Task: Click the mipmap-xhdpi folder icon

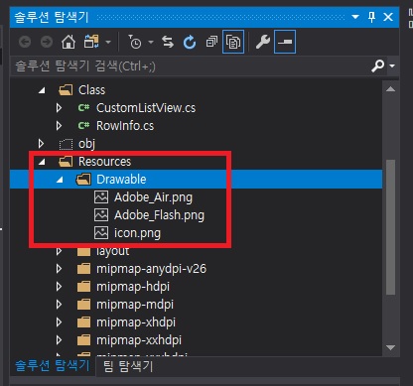Action: (x=83, y=322)
